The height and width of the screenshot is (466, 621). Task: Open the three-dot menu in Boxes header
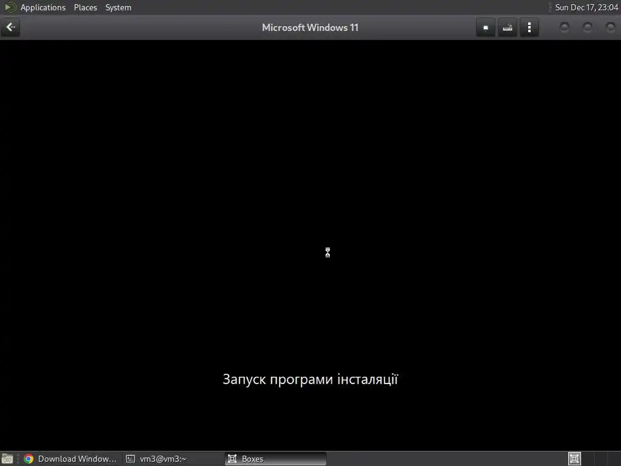[x=529, y=27]
